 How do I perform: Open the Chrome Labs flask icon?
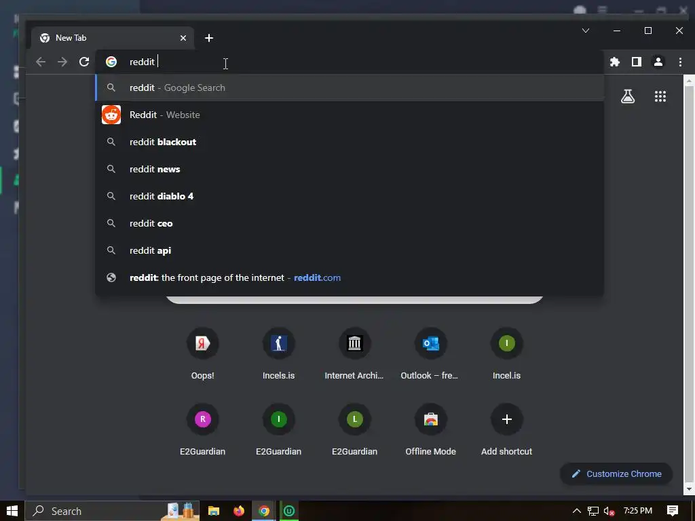[x=628, y=96]
